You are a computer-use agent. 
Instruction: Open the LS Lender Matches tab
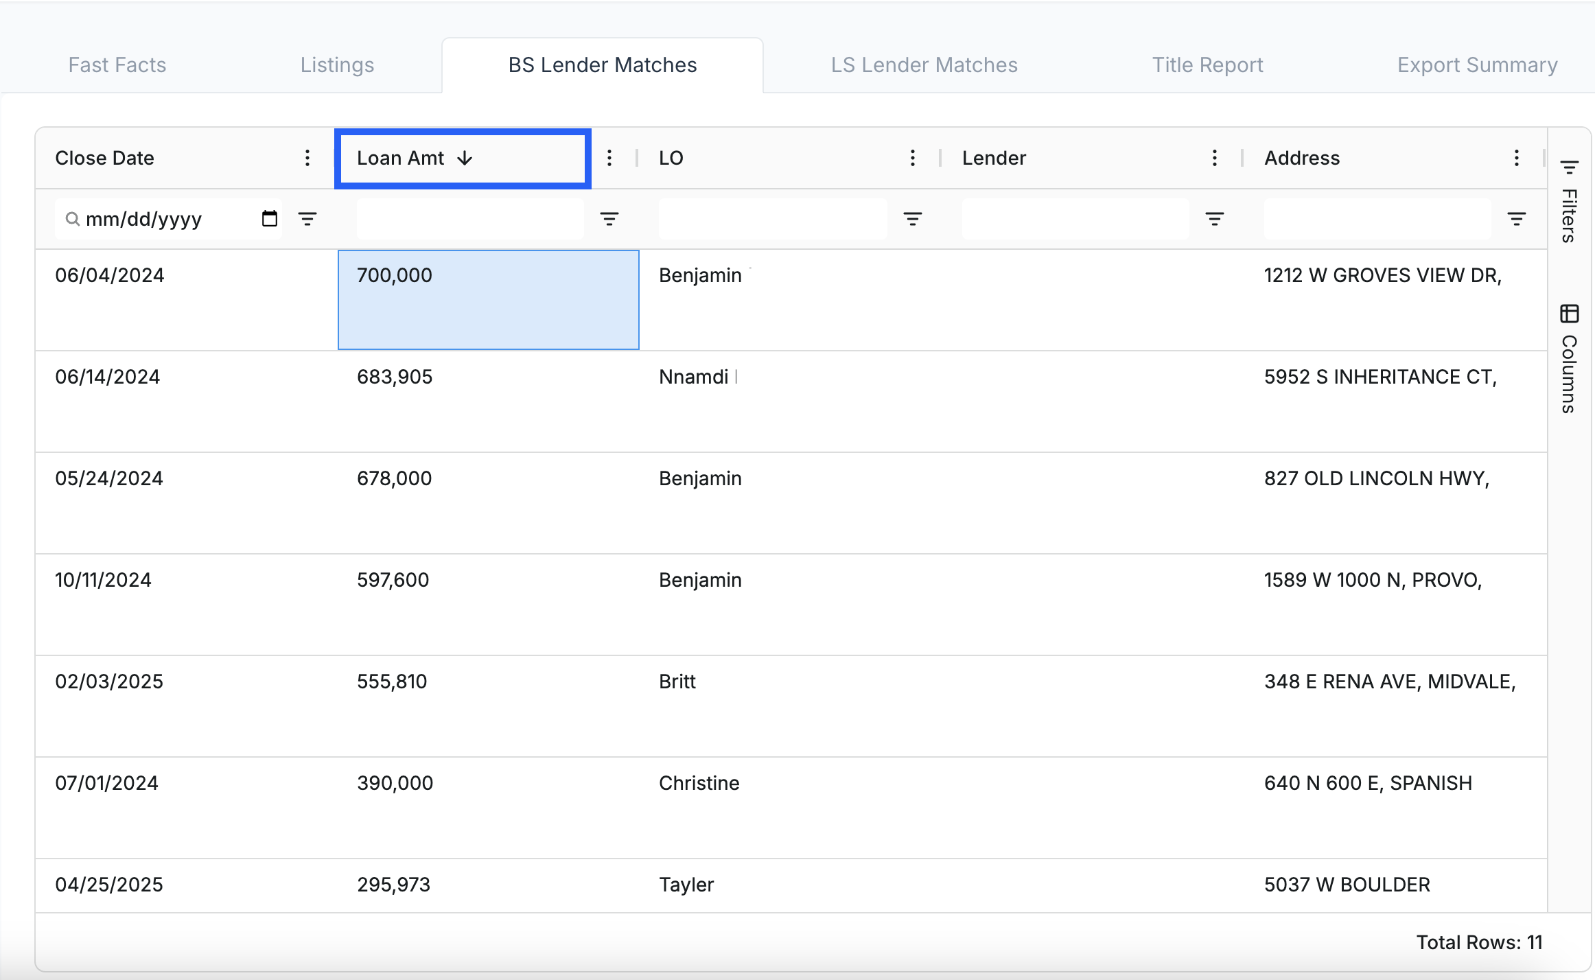[924, 65]
